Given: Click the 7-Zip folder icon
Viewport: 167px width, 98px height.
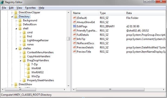Looking at the screenshot, I should click(28, 64).
